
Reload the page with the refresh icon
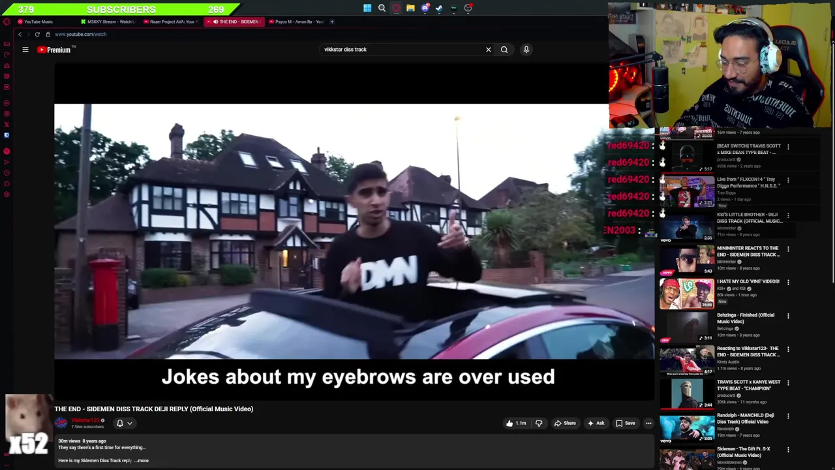(x=37, y=34)
